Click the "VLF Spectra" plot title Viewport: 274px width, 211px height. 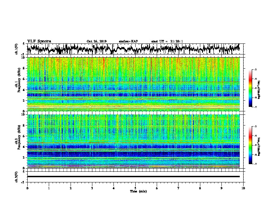tap(39, 41)
